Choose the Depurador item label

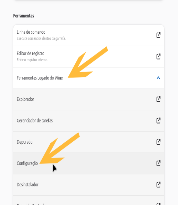[x=25, y=142]
